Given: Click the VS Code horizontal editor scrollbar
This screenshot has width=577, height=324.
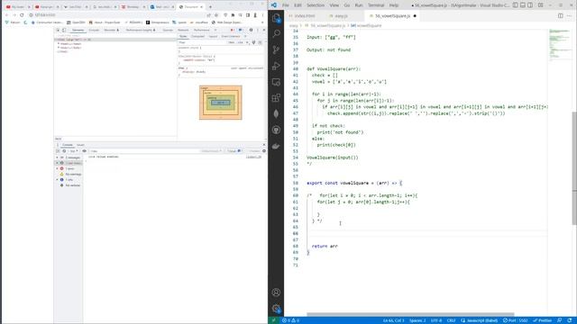Looking at the screenshot, I should [410, 314].
